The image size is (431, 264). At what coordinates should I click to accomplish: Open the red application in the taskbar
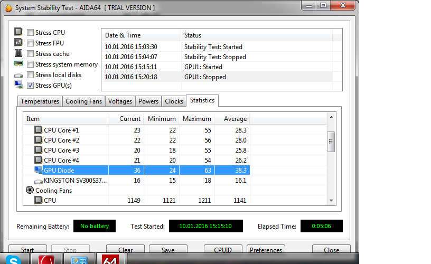pos(46,259)
